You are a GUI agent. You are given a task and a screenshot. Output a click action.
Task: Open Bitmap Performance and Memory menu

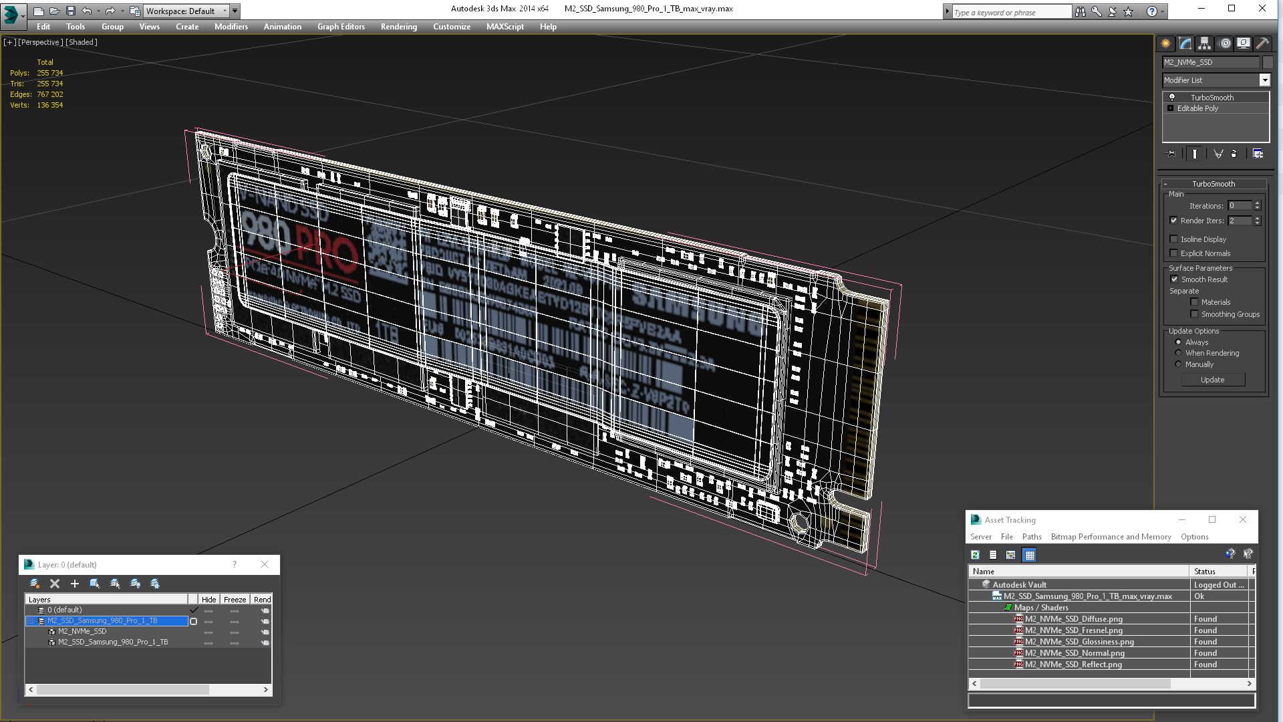pyautogui.click(x=1111, y=537)
